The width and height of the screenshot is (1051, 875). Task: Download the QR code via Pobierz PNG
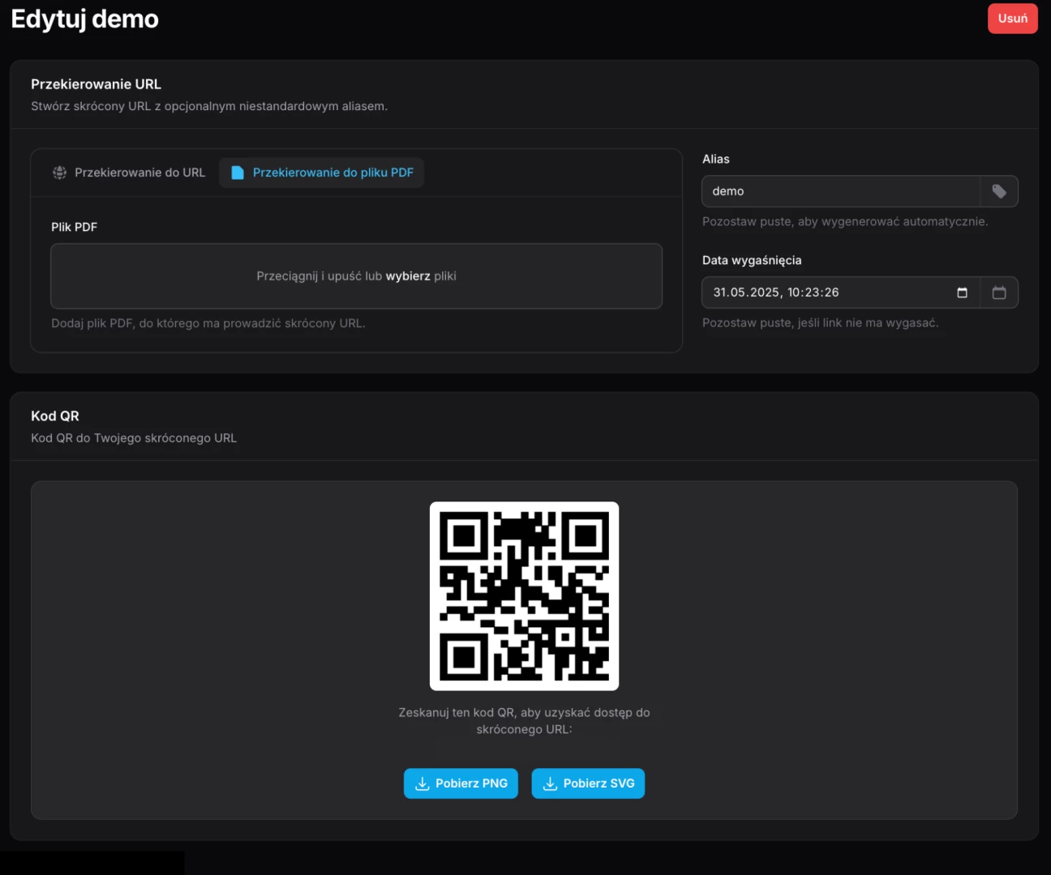click(461, 783)
